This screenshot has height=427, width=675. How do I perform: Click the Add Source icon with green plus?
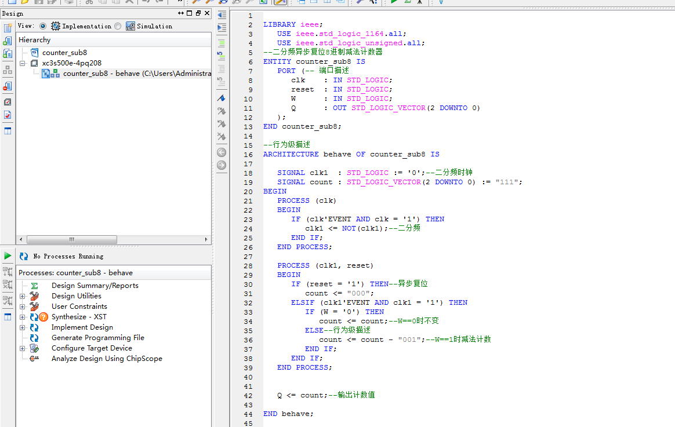[x=8, y=41]
